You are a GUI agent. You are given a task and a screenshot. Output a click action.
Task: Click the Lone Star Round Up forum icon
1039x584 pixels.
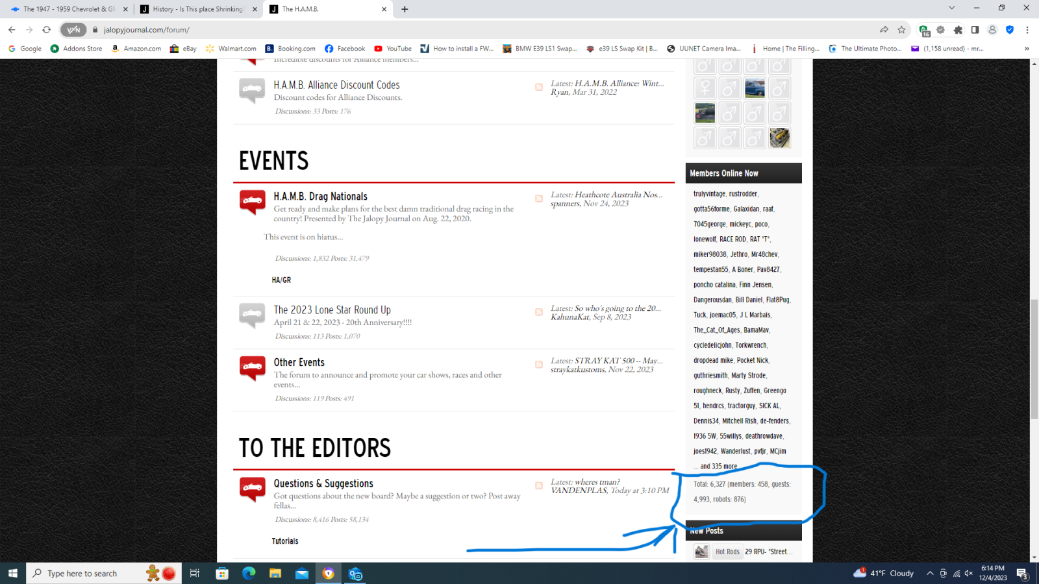[x=252, y=316]
